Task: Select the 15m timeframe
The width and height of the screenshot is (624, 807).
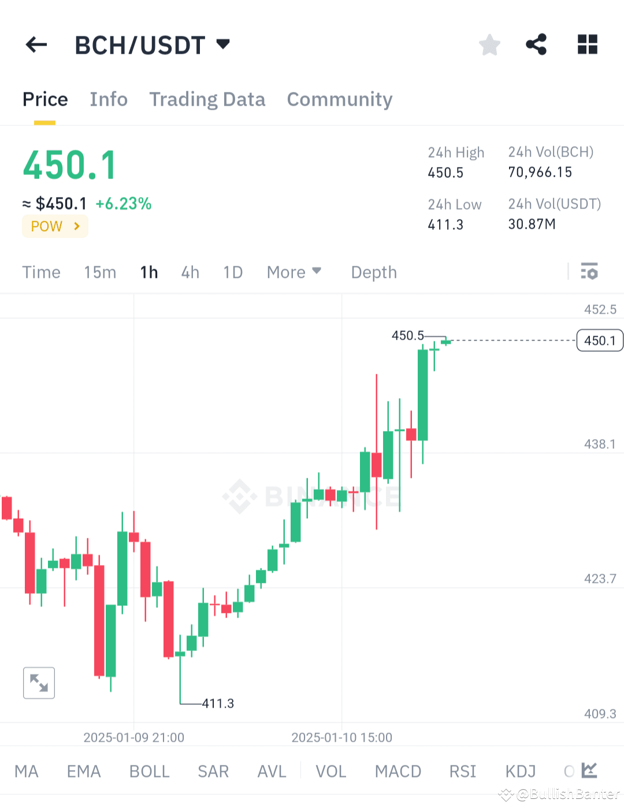Action: coord(99,272)
